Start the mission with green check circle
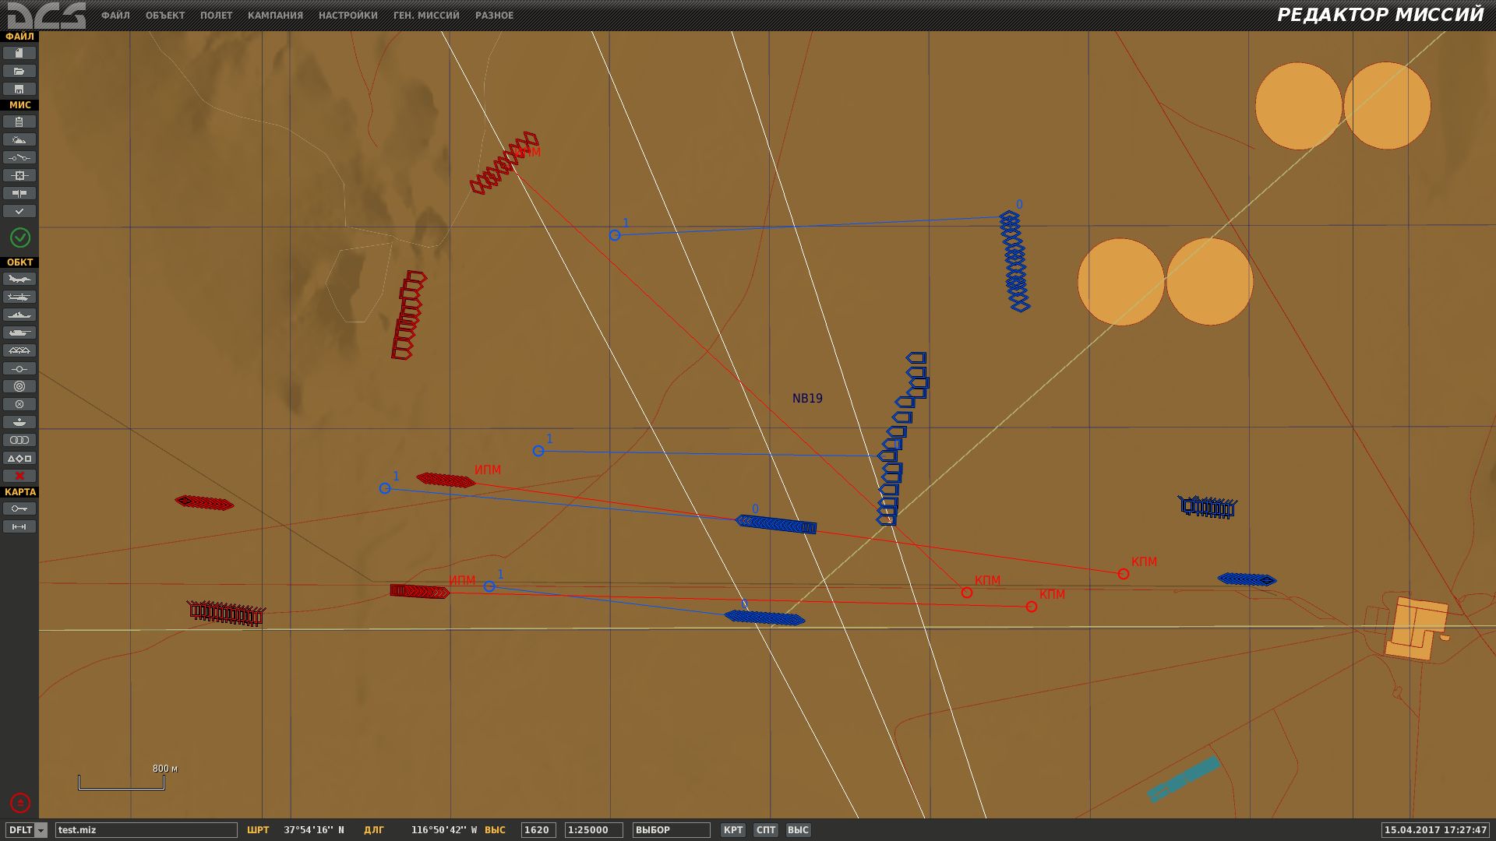Image resolution: width=1496 pixels, height=841 pixels. coord(20,238)
